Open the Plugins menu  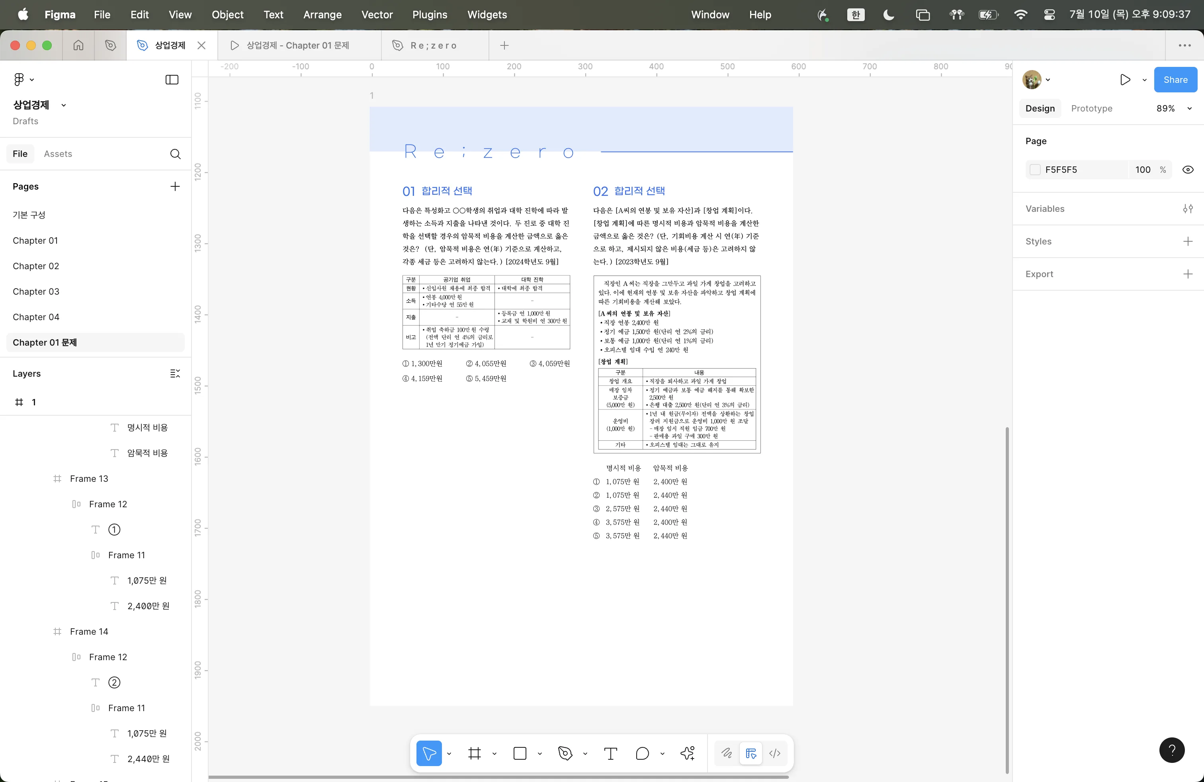click(x=429, y=15)
